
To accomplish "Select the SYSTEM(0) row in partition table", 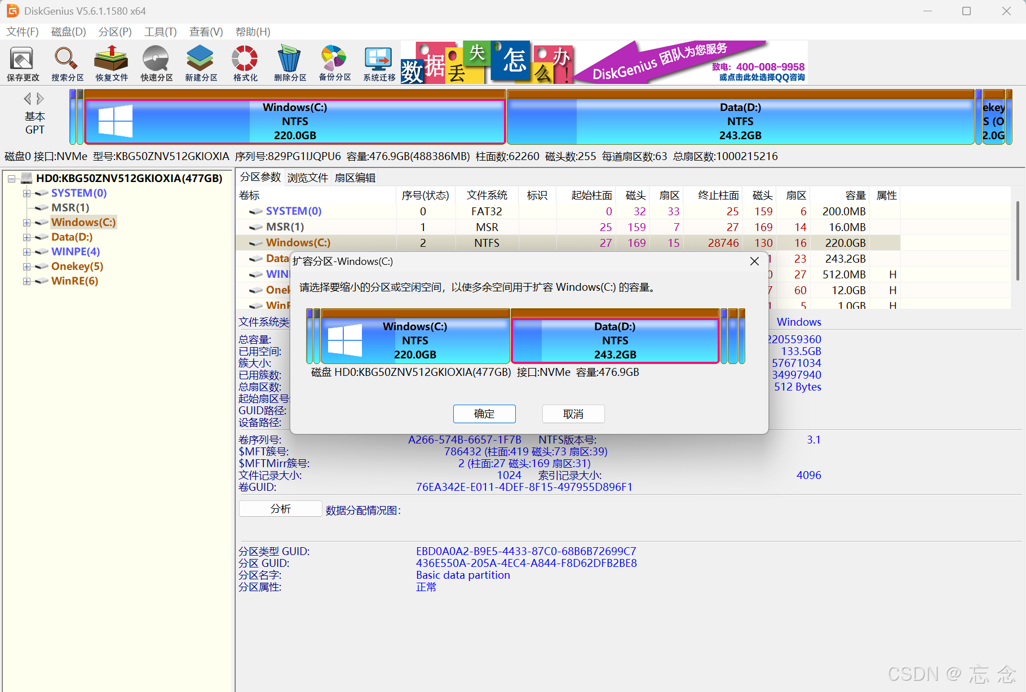I will click(567, 211).
